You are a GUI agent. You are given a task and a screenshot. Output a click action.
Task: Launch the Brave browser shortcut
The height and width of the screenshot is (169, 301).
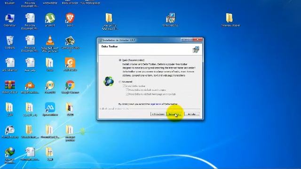(x=70, y=20)
